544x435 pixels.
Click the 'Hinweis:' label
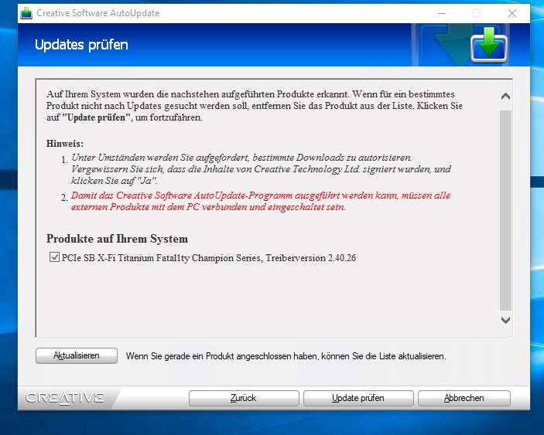pyautogui.click(x=65, y=144)
